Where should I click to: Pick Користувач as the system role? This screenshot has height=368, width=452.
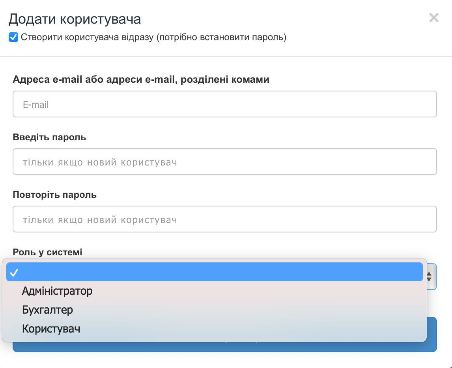[51, 328]
